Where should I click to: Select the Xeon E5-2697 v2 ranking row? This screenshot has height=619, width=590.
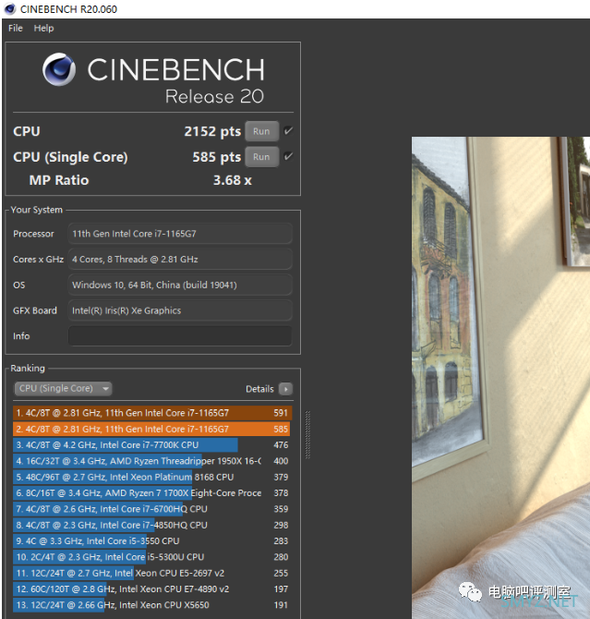(152, 573)
